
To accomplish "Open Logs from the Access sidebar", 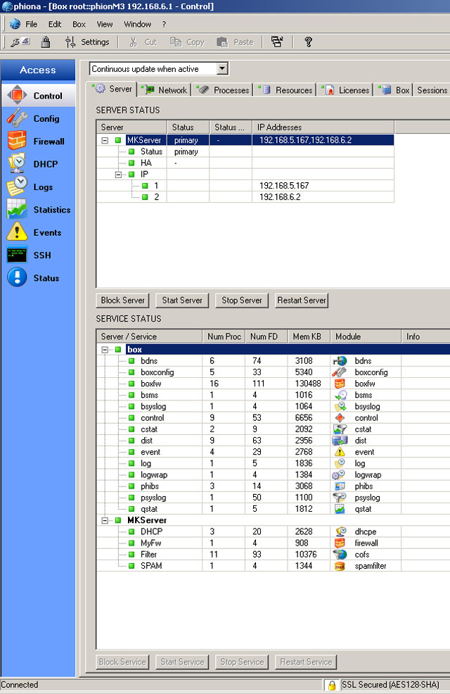I will tap(17, 187).
